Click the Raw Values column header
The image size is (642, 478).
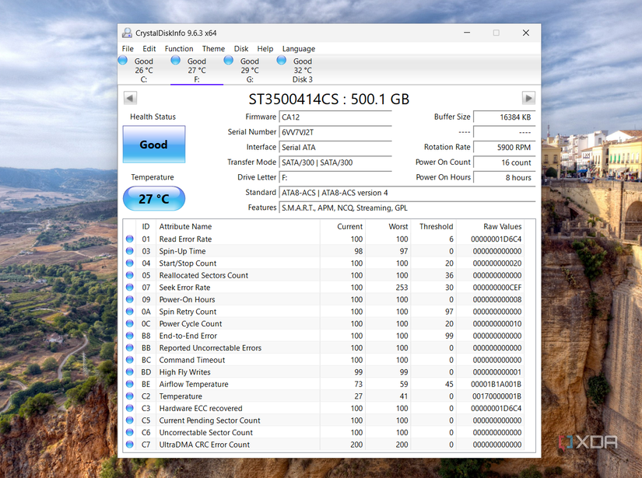(490, 226)
